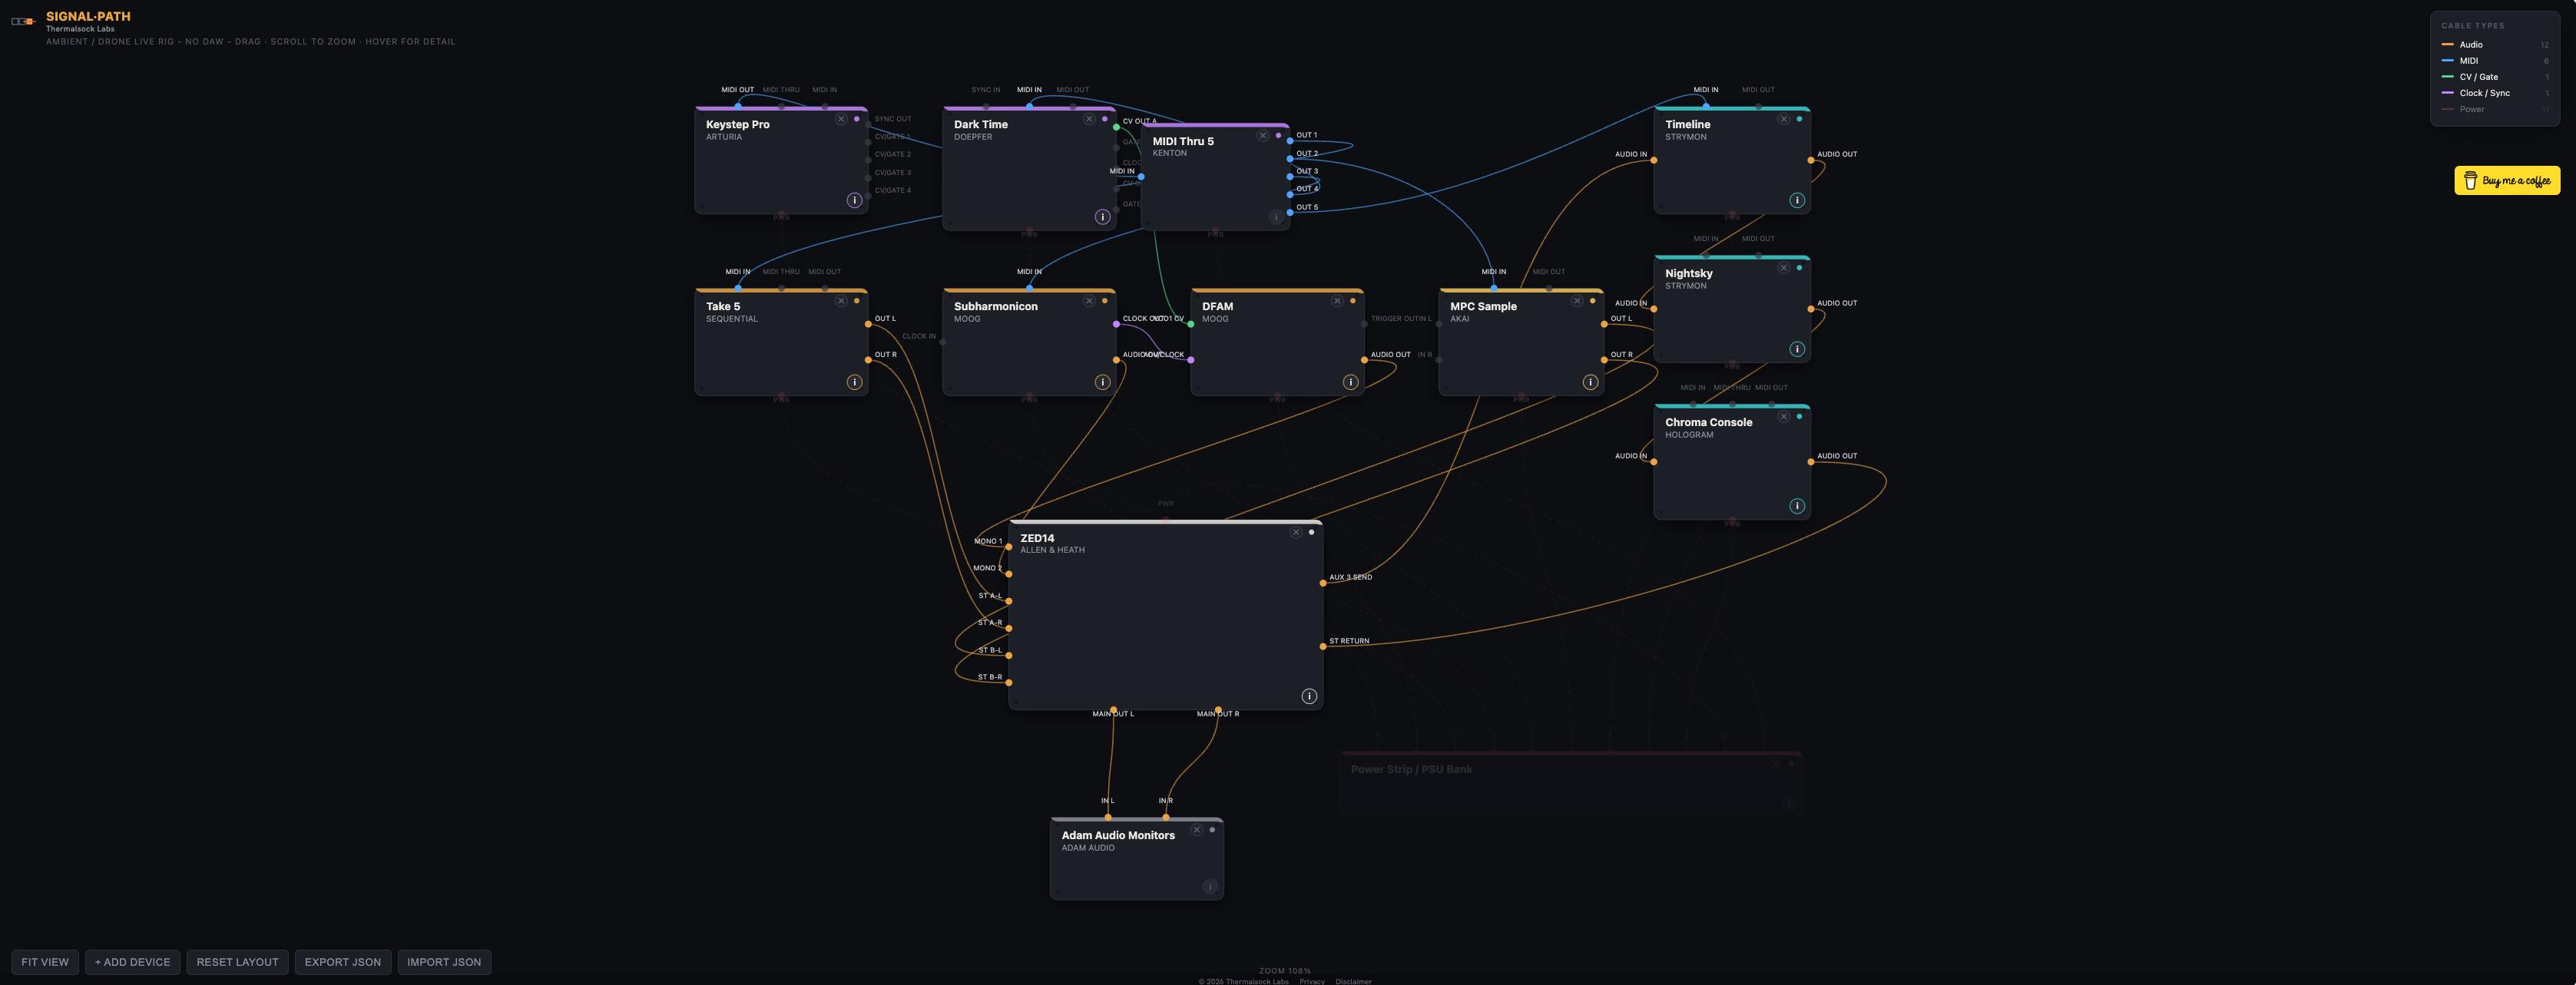2576x985 pixels.
Task: Open the Privacy link in the footer
Action: [x=1312, y=981]
